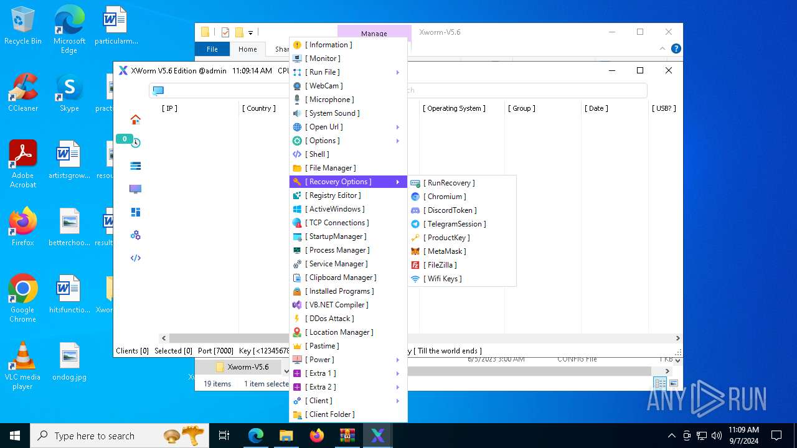Sort by the Group column header
Image resolution: width=797 pixels, height=448 pixels.
coord(522,108)
